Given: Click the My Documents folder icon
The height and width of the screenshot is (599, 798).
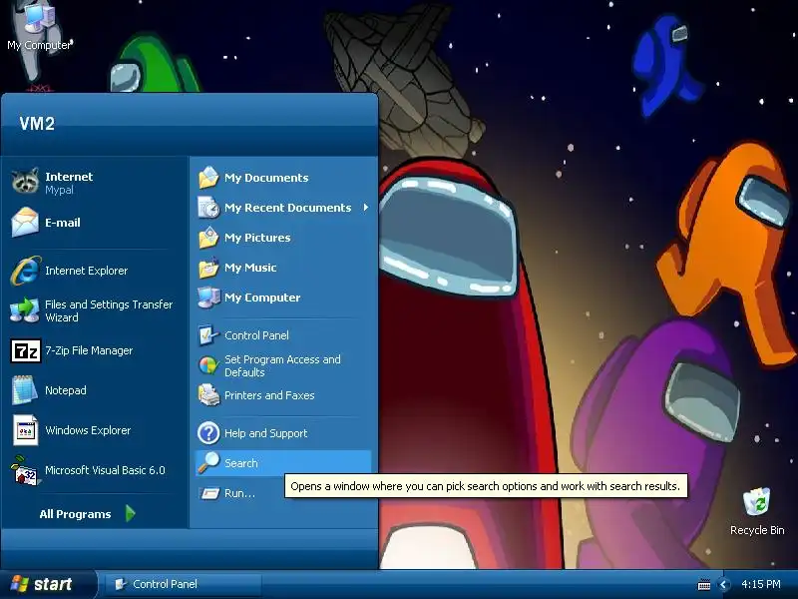Looking at the screenshot, I should tap(208, 178).
